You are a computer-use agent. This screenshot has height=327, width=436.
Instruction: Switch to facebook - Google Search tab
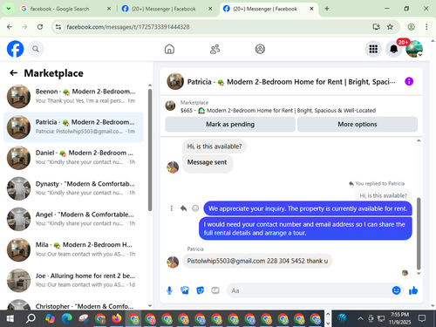pyautogui.click(x=59, y=9)
